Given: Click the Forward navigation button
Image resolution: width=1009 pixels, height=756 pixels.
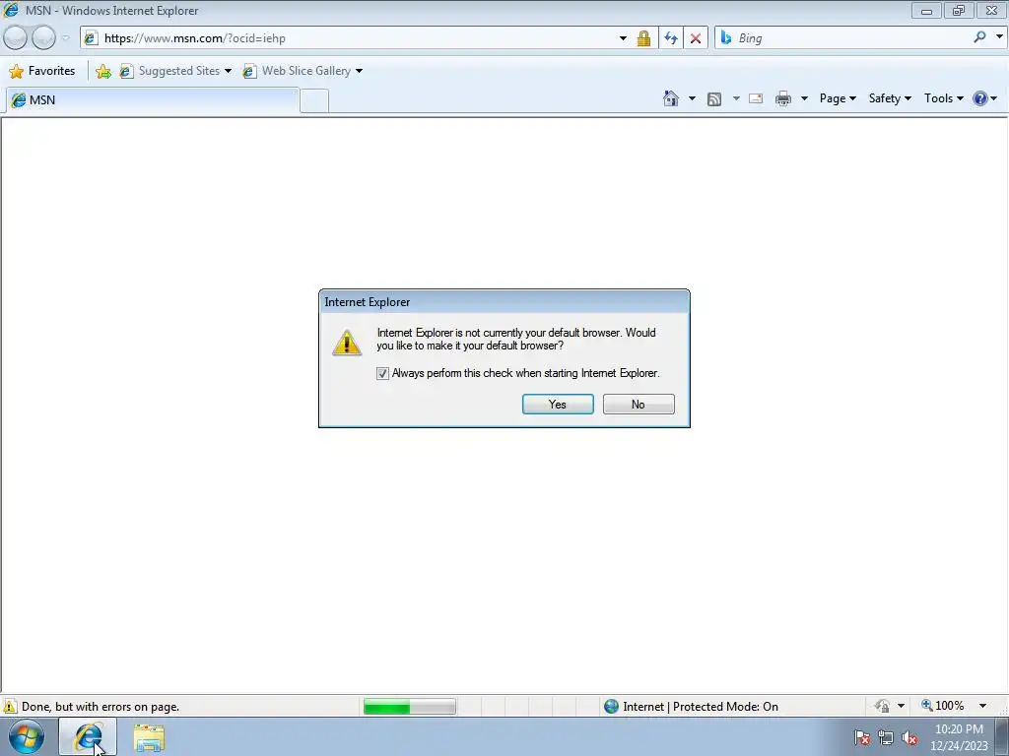Looking at the screenshot, I should pyautogui.click(x=43, y=38).
